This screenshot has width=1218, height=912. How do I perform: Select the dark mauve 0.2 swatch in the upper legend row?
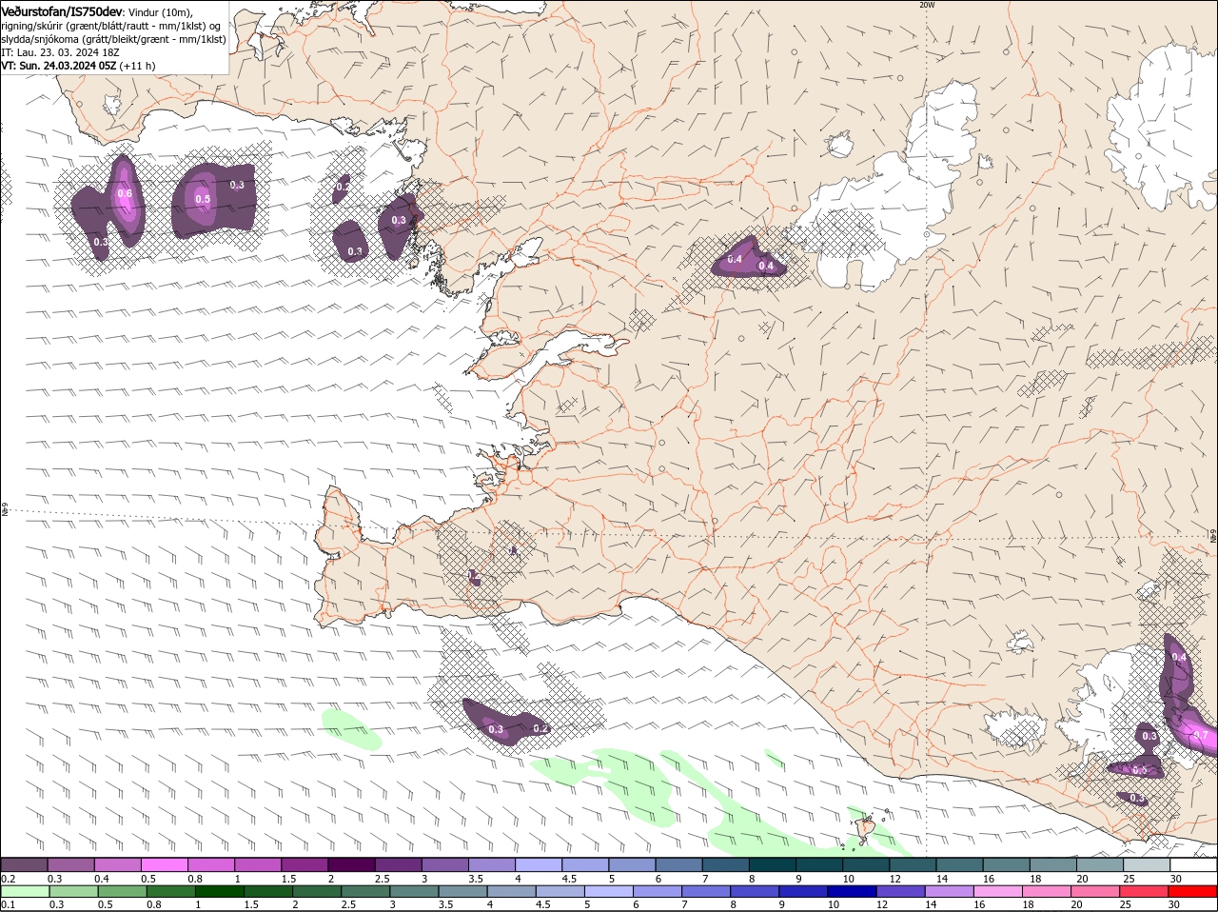point(24,864)
